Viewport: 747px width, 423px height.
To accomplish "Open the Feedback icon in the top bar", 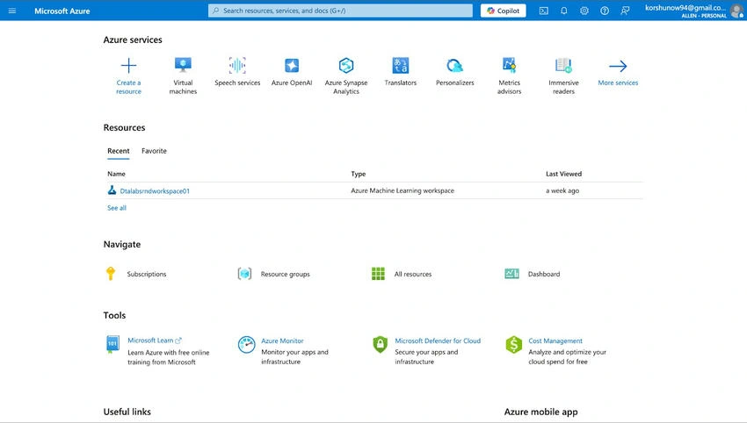I will [625, 11].
